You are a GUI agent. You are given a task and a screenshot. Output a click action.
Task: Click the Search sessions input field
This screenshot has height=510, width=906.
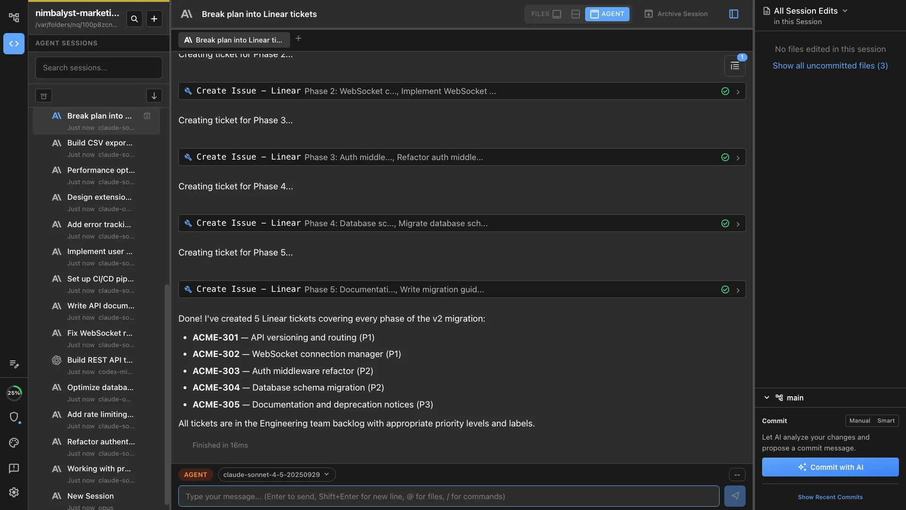[x=99, y=68]
